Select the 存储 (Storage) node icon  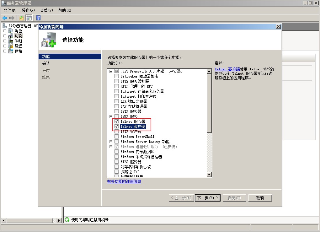(11, 51)
